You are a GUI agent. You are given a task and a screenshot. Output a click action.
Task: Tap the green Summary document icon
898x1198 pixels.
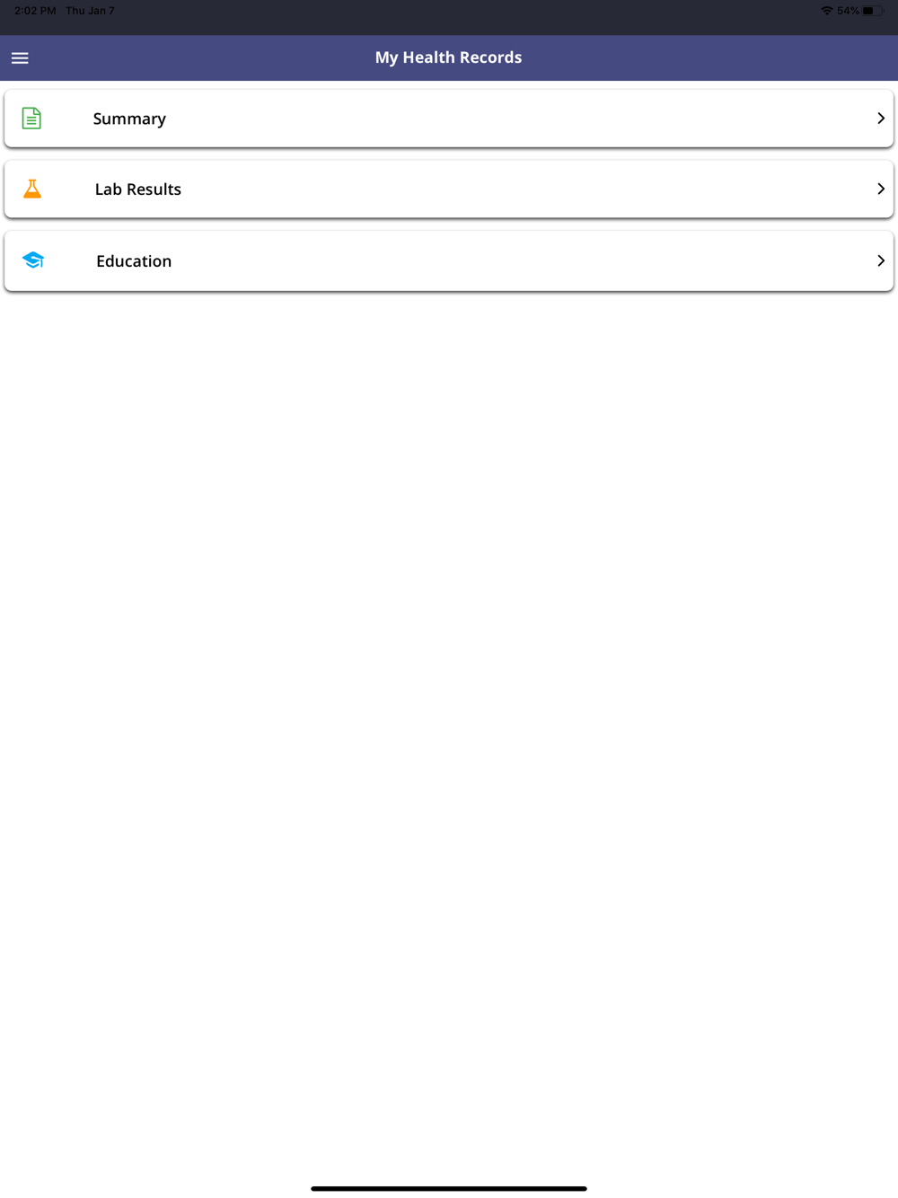[x=31, y=119]
